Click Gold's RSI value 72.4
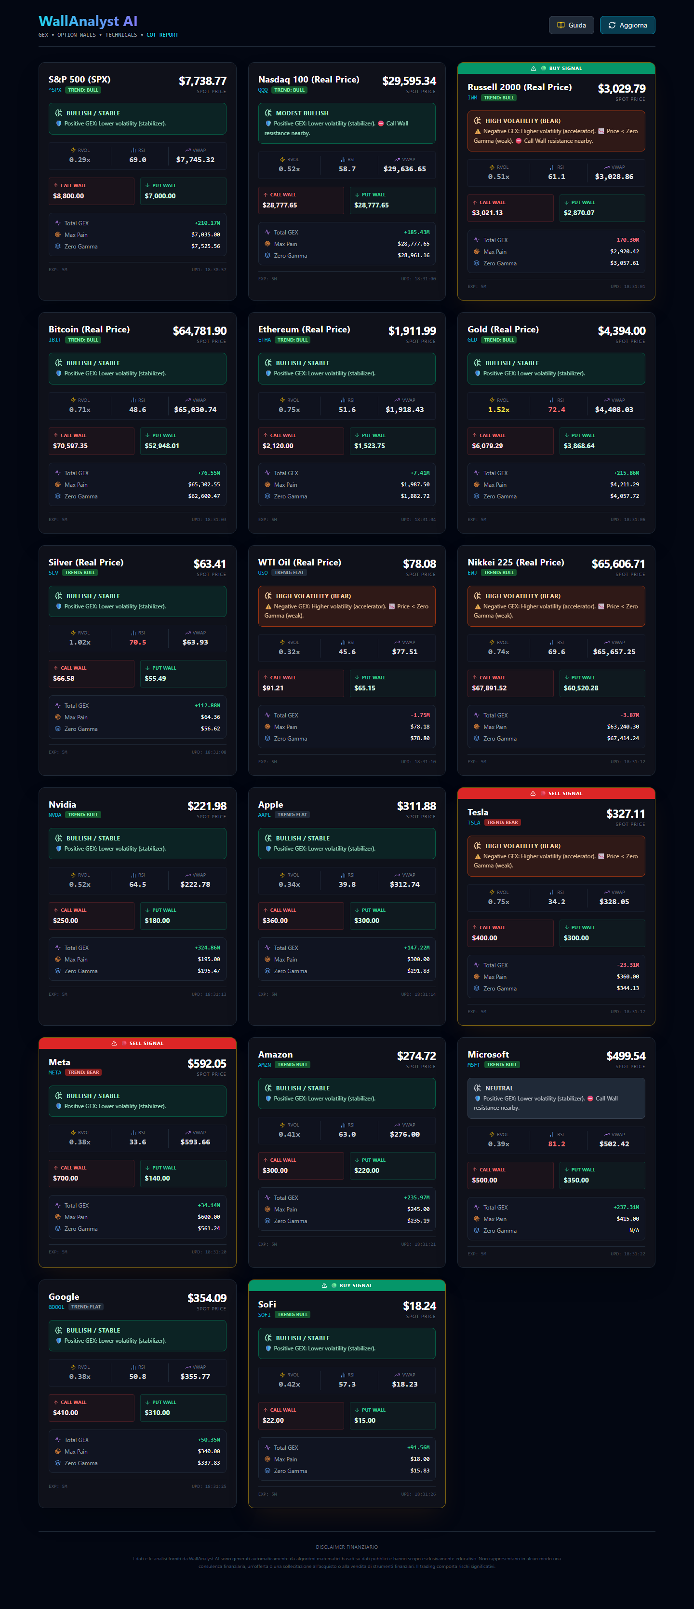 557,410
